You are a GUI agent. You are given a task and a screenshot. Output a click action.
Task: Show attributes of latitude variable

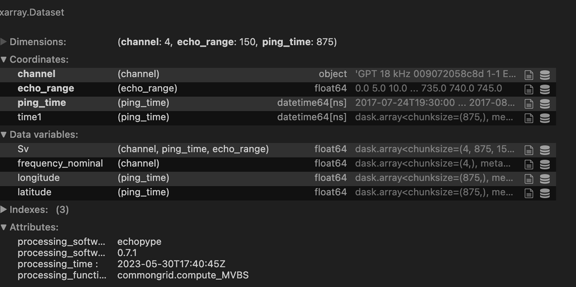pos(529,193)
